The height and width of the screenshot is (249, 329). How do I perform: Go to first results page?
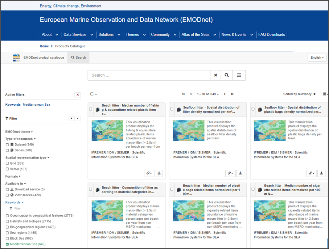(x=184, y=94)
